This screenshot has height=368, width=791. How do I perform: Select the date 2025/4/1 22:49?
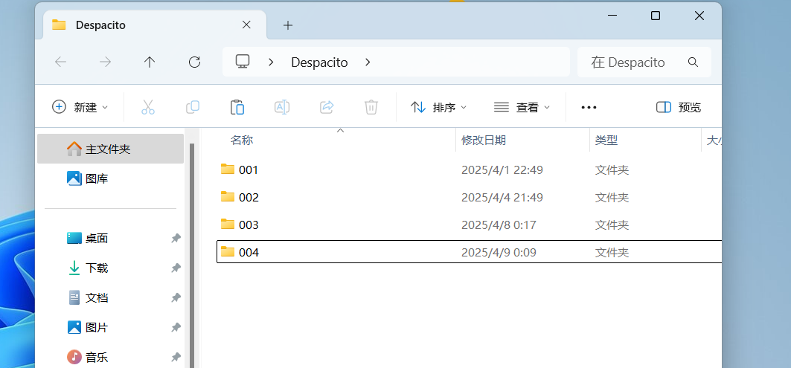[x=502, y=170]
